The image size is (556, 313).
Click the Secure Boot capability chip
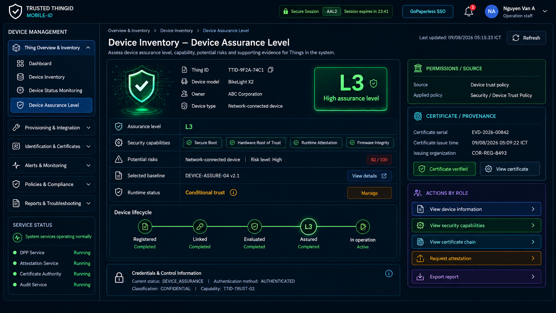tap(202, 143)
